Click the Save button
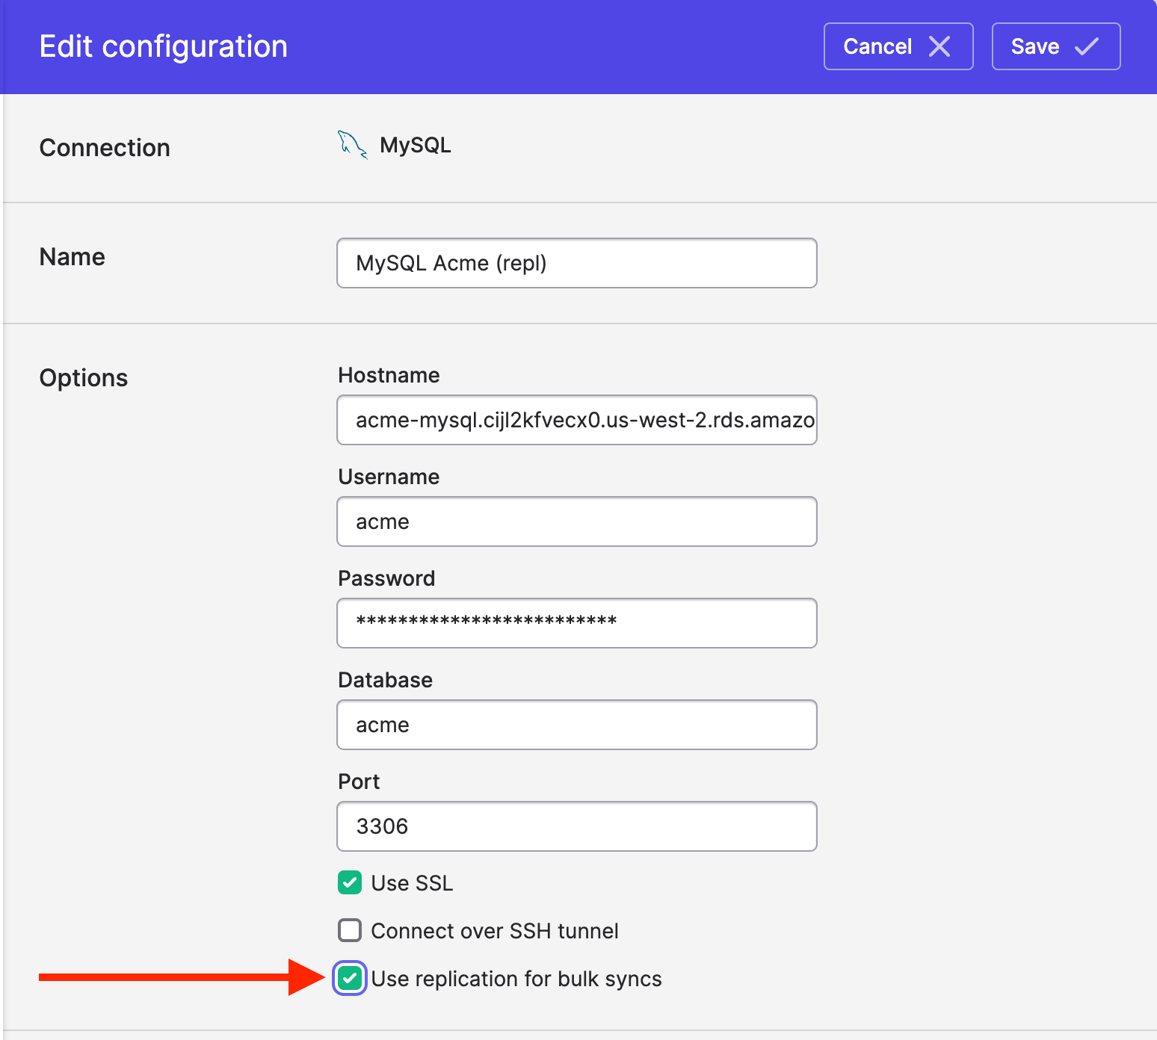The height and width of the screenshot is (1040, 1157). click(1056, 46)
